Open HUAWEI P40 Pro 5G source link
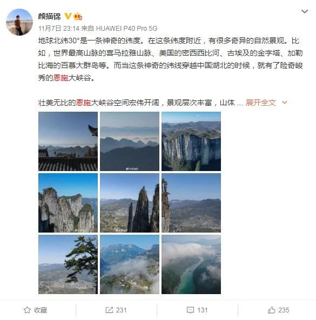316x320 pixels. [126, 29]
